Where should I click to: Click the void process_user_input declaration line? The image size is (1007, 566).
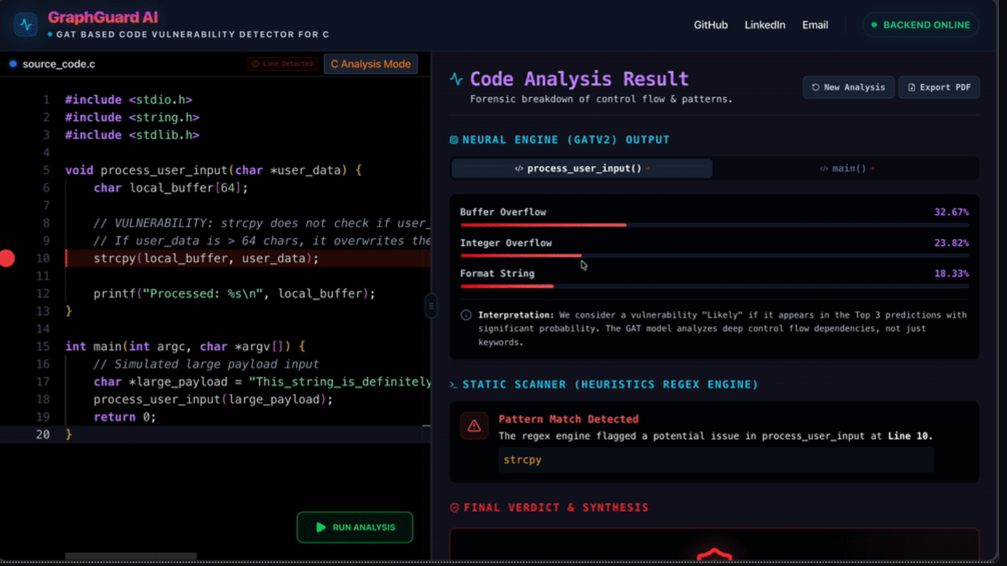point(213,170)
